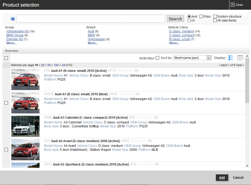Select the Or radio button
Screen dimensions: 251x185
click(x=189, y=21)
